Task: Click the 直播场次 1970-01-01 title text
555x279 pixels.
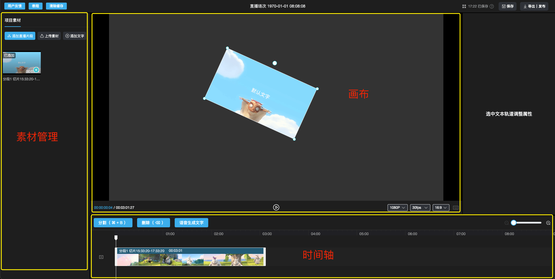Action: pos(278,6)
